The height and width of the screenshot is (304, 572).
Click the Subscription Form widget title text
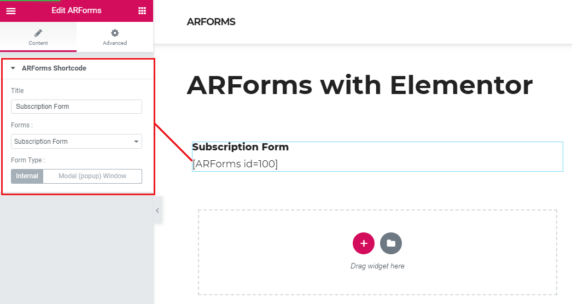pos(241,147)
